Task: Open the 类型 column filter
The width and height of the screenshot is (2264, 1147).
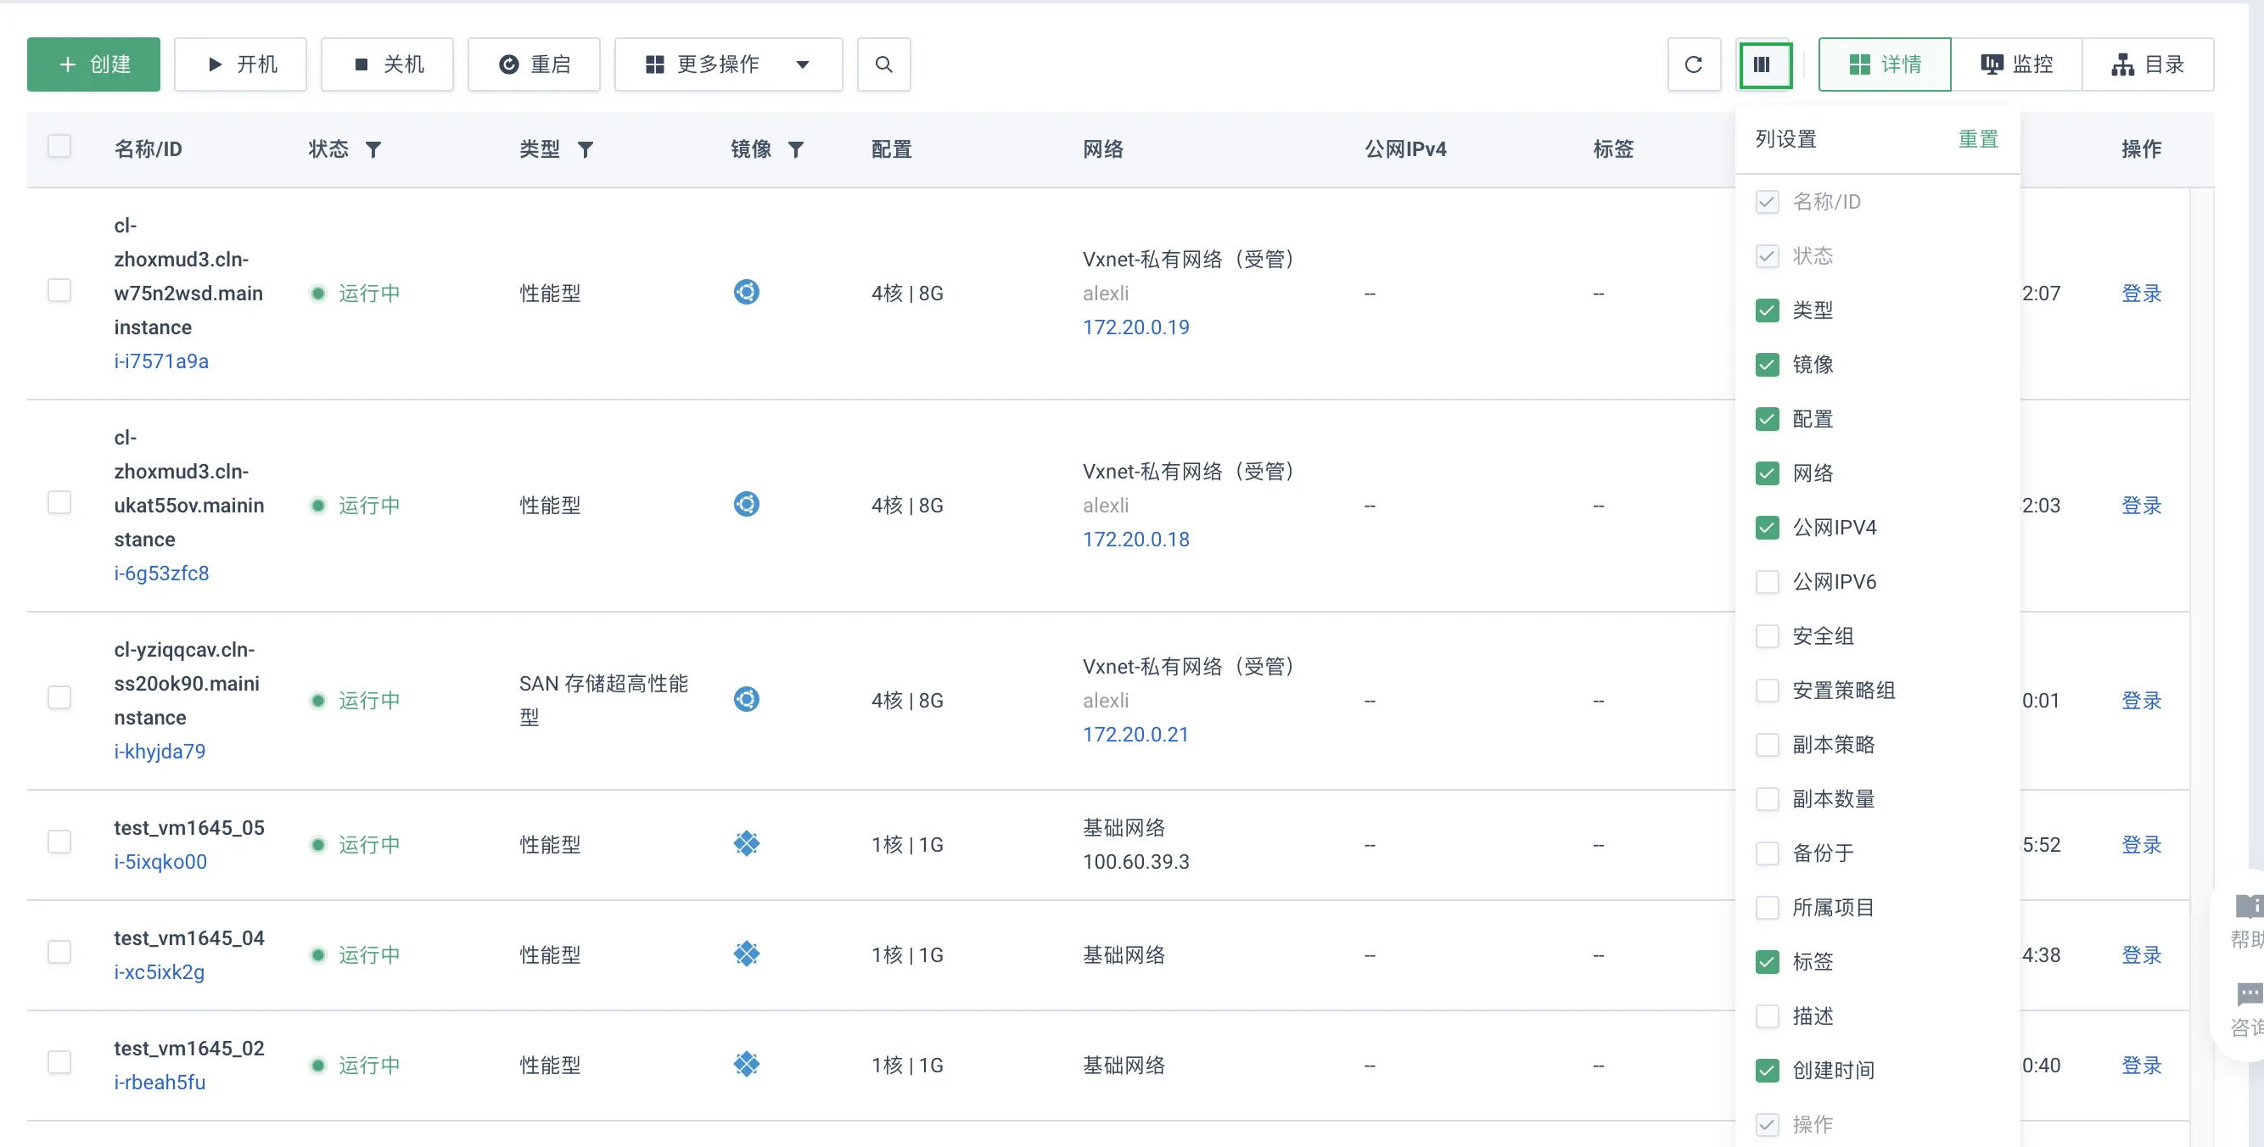Action: (x=586, y=149)
